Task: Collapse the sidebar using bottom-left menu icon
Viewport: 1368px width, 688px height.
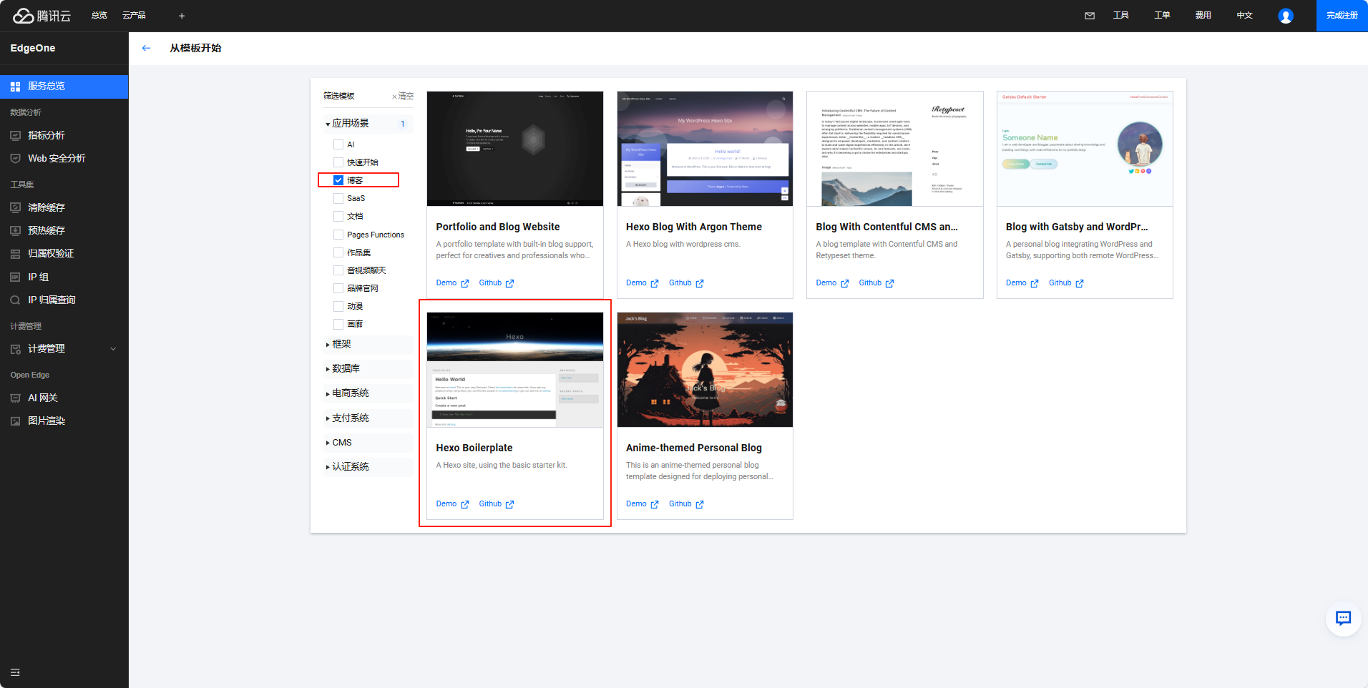Action: point(15,672)
